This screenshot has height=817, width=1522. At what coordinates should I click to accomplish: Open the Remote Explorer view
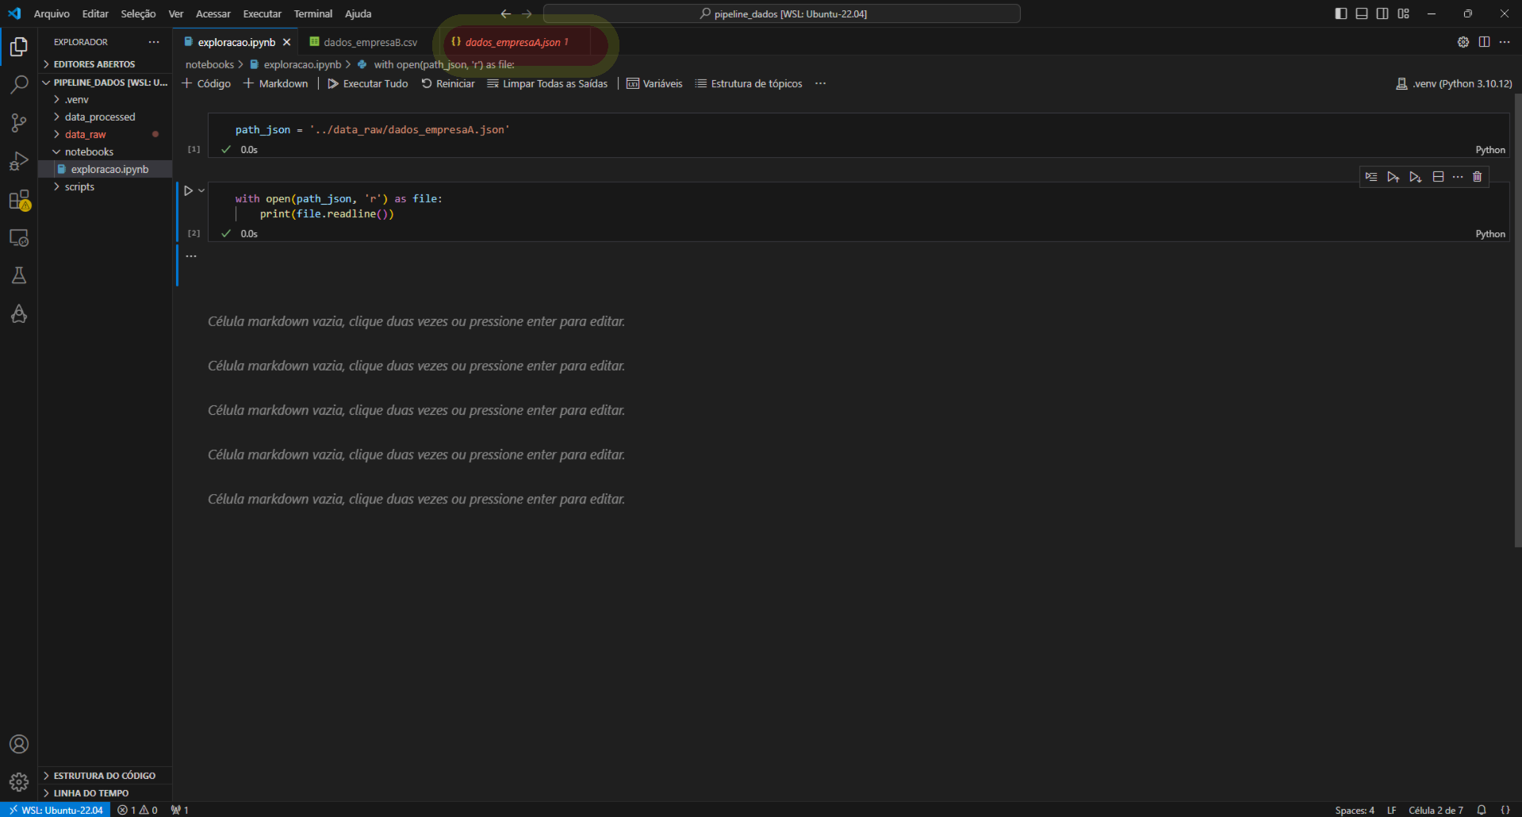(x=19, y=238)
